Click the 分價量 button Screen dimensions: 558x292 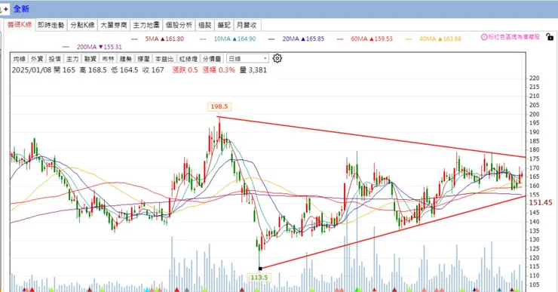tap(213, 59)
